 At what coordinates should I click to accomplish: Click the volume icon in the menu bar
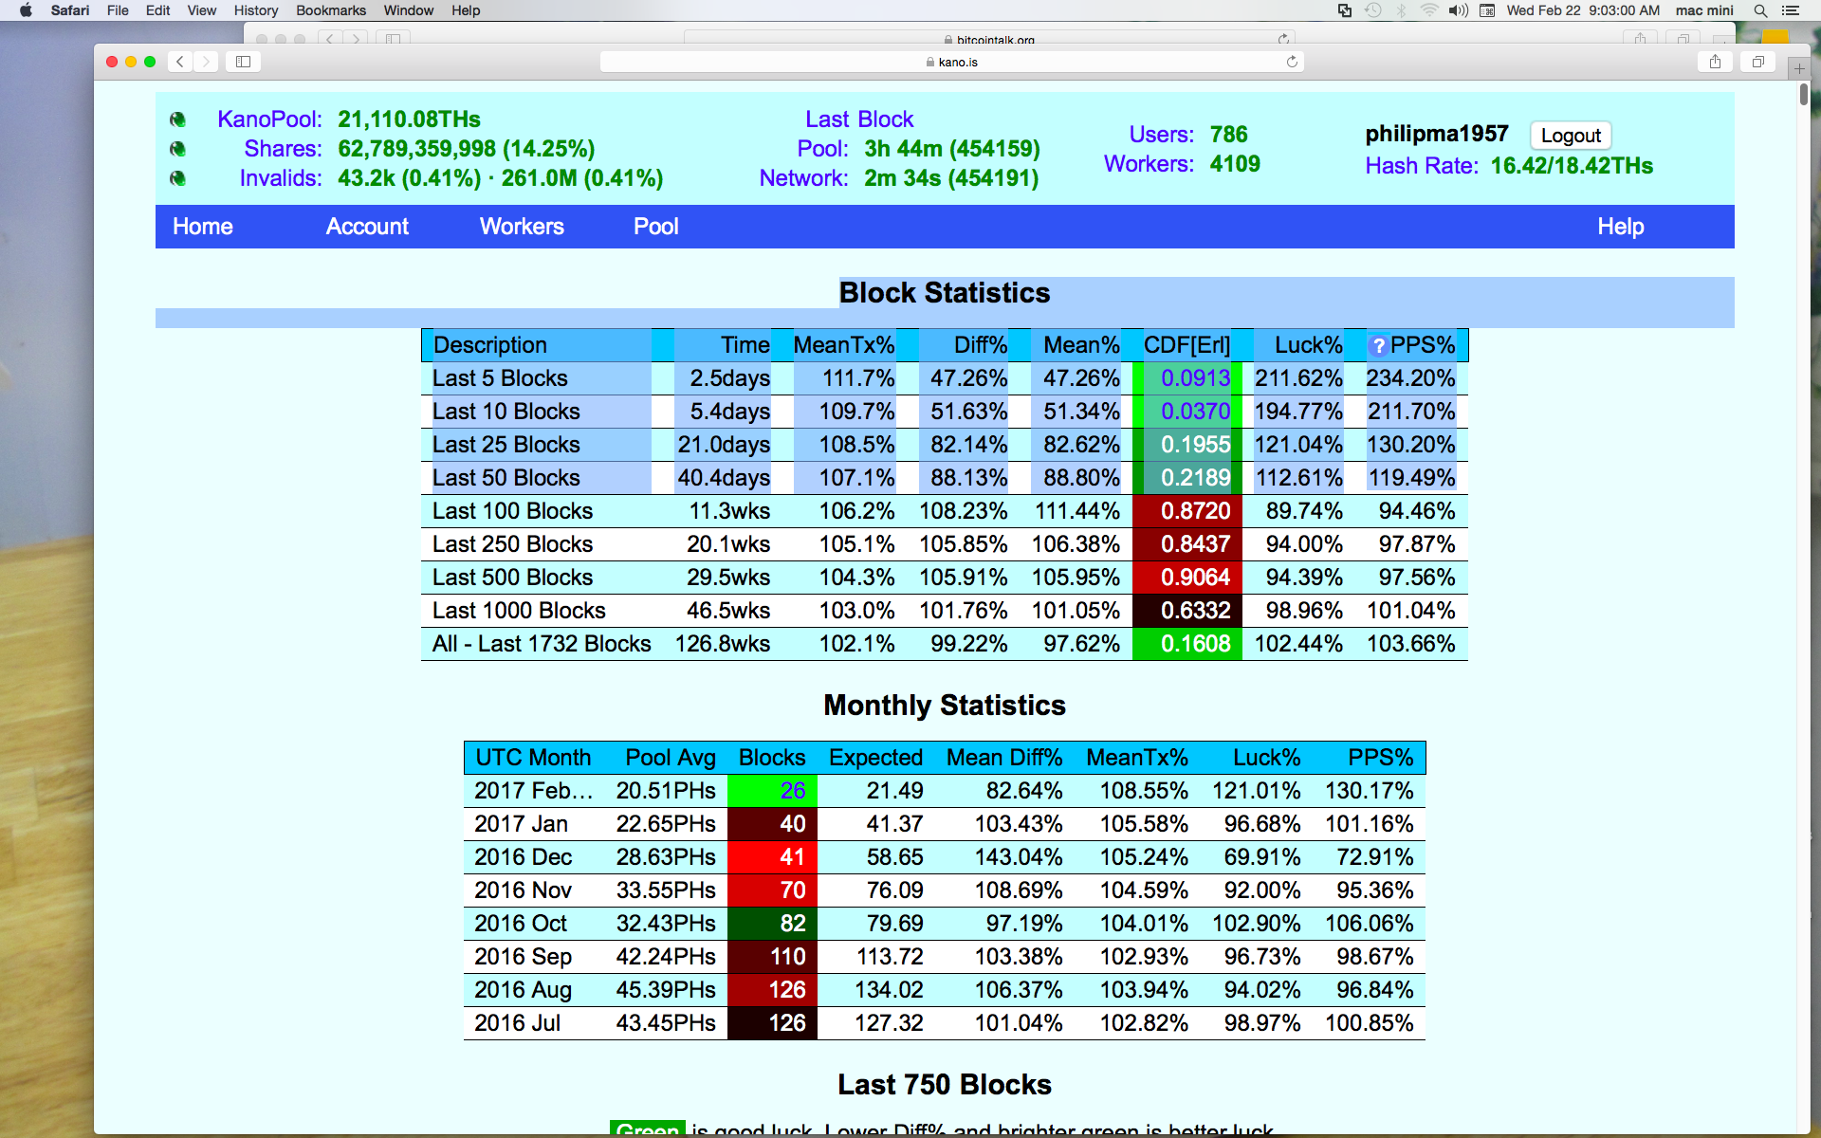1459,10
